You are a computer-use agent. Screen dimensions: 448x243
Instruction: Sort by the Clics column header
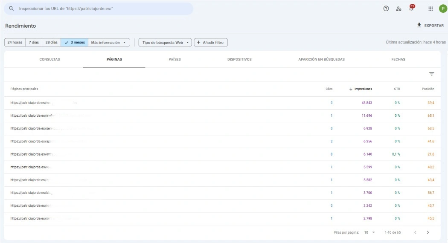click(329, 89)
